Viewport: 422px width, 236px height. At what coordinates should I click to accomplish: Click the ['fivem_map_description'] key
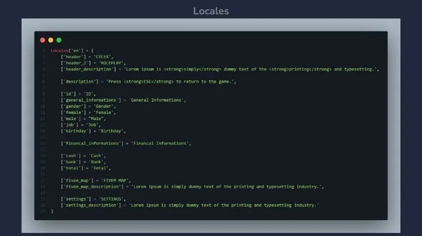click(92, 187)
